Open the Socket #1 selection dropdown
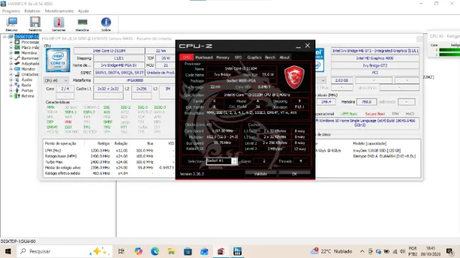 (x=221, y=161)
